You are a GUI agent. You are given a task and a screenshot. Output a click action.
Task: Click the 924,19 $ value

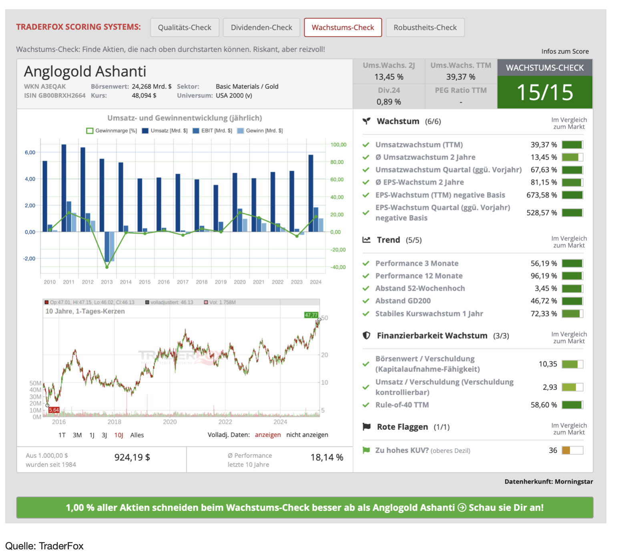coord(132,457)
